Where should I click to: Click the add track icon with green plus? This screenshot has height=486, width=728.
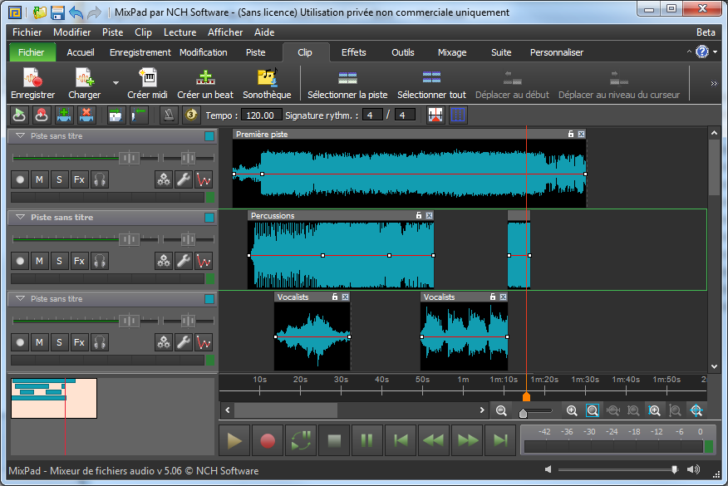pyautogui.click(x=64, y=115)
